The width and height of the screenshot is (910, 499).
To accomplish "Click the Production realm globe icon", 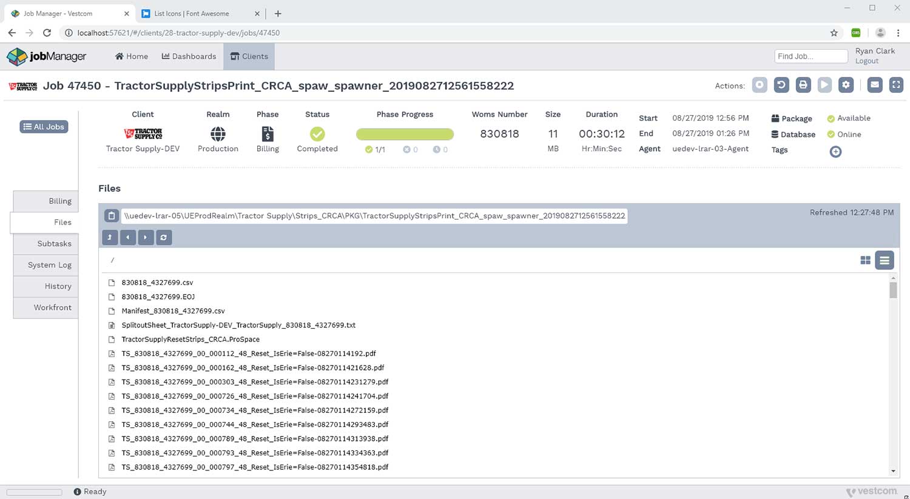I will pyautogui.click(x=218, y=133).
